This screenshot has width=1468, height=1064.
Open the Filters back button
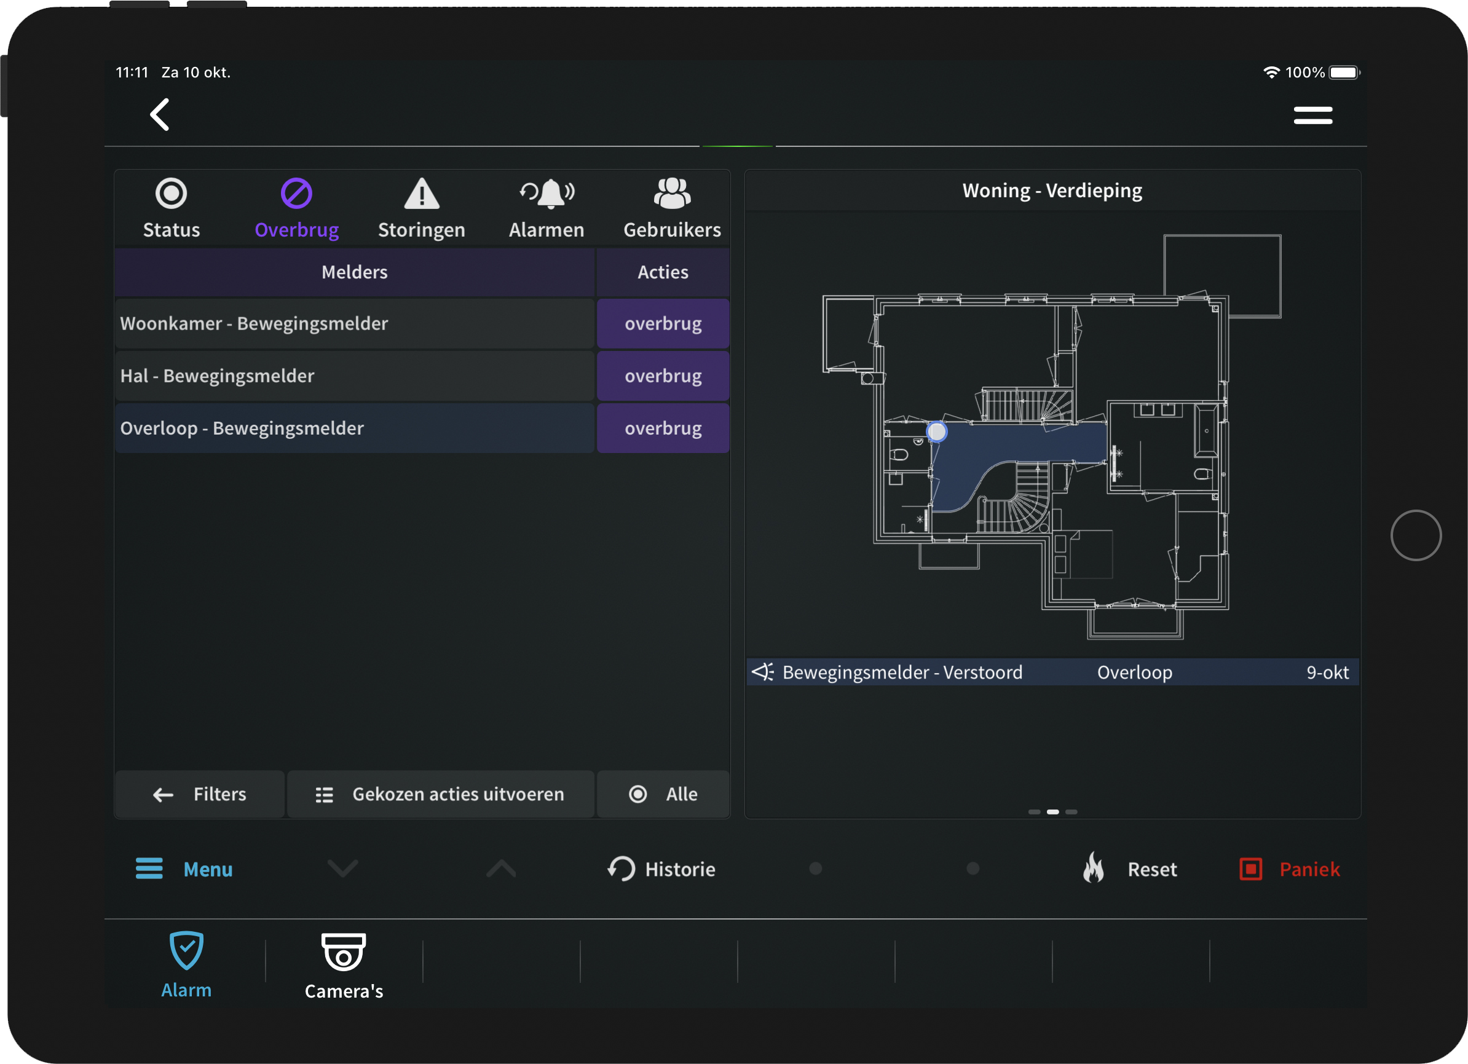coord(200,794)
